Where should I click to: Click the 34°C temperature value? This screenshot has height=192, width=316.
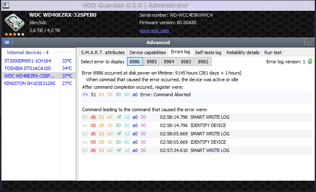[67, 68]
